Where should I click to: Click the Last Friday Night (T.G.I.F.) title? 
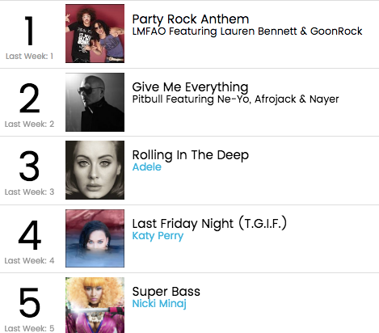209,223
